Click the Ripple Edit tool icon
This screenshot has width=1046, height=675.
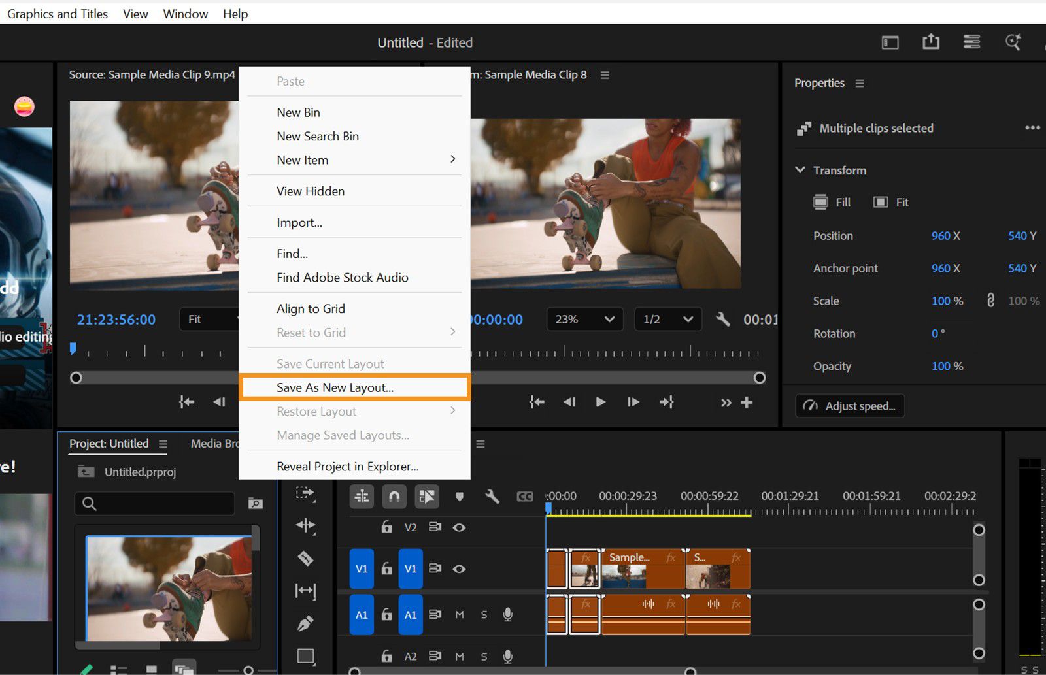click(x=305, y=525)
